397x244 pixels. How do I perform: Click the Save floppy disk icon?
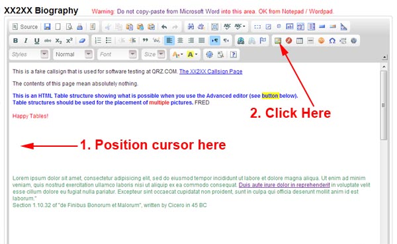[47, 26]
